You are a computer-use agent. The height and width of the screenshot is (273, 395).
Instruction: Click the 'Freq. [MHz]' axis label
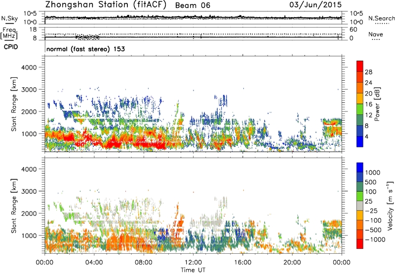coord(9,34)
